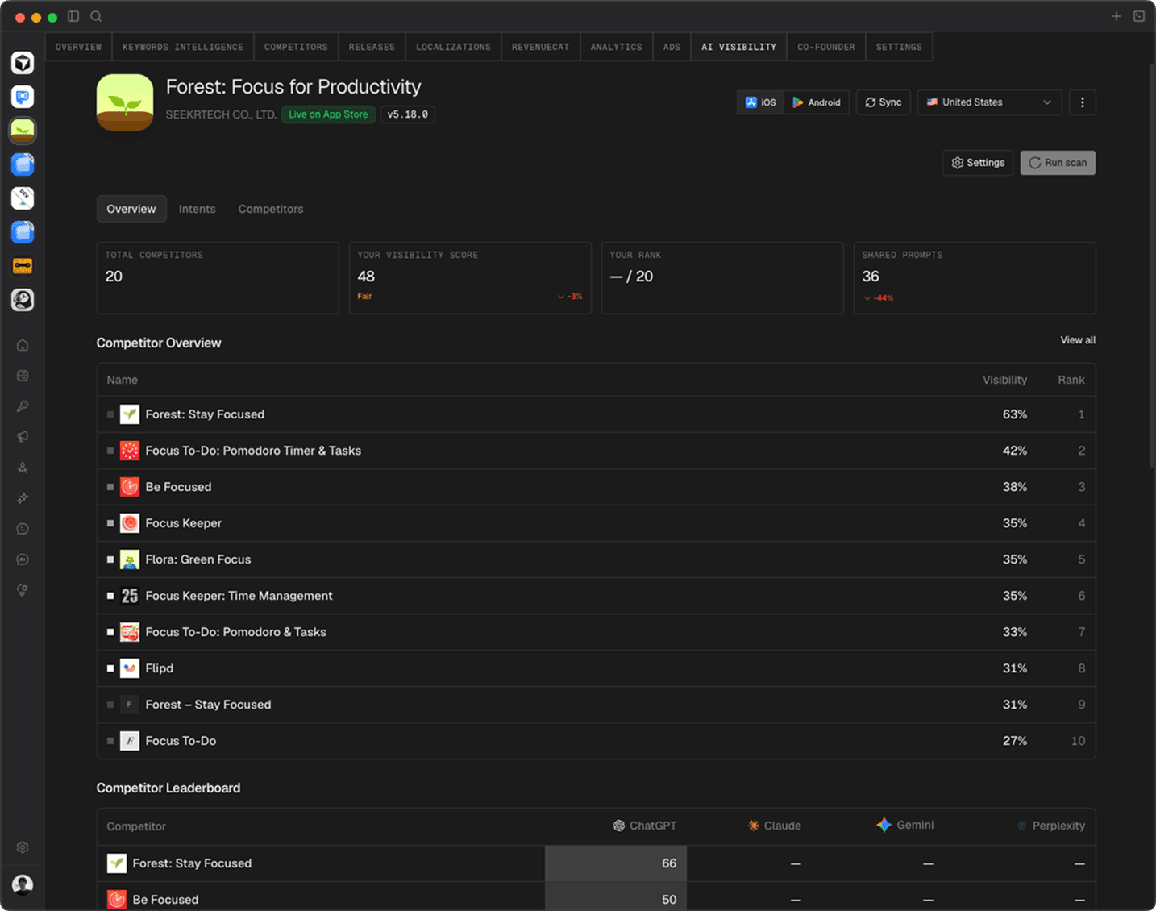
Task: Switch platform to Android
Action: click(816, 102)
